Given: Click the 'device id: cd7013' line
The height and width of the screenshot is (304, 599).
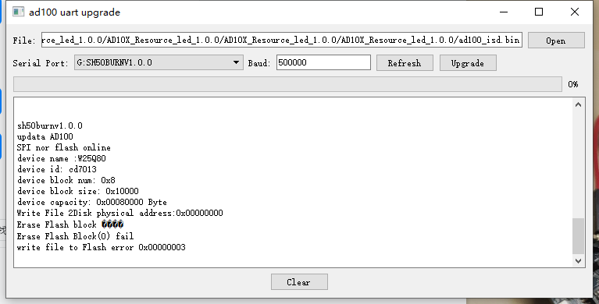Looking at the screenshot, I should (x=57, y=169).
